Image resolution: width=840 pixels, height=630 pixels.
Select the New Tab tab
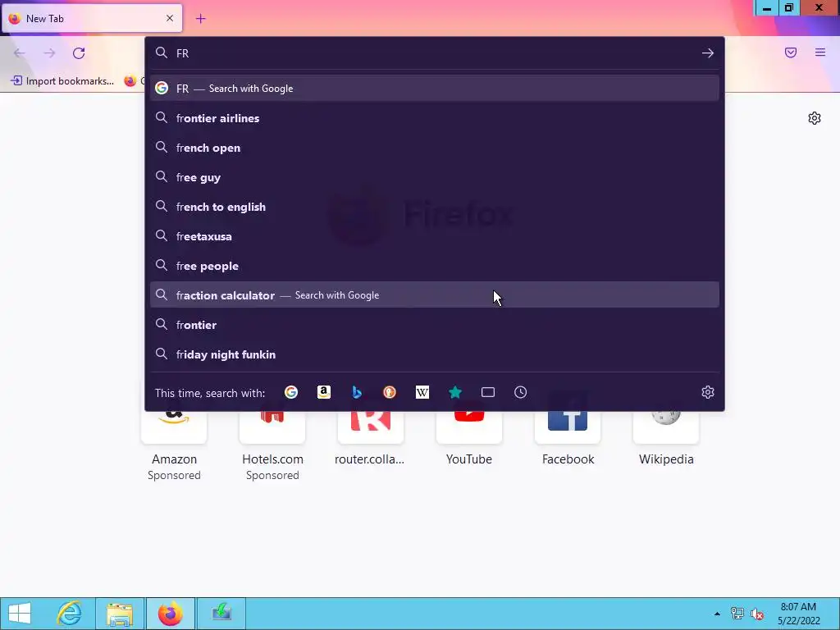[x=92, y=18]
